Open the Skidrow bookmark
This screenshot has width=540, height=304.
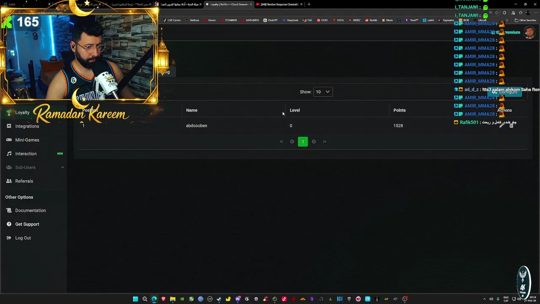(x=192, y=20)
